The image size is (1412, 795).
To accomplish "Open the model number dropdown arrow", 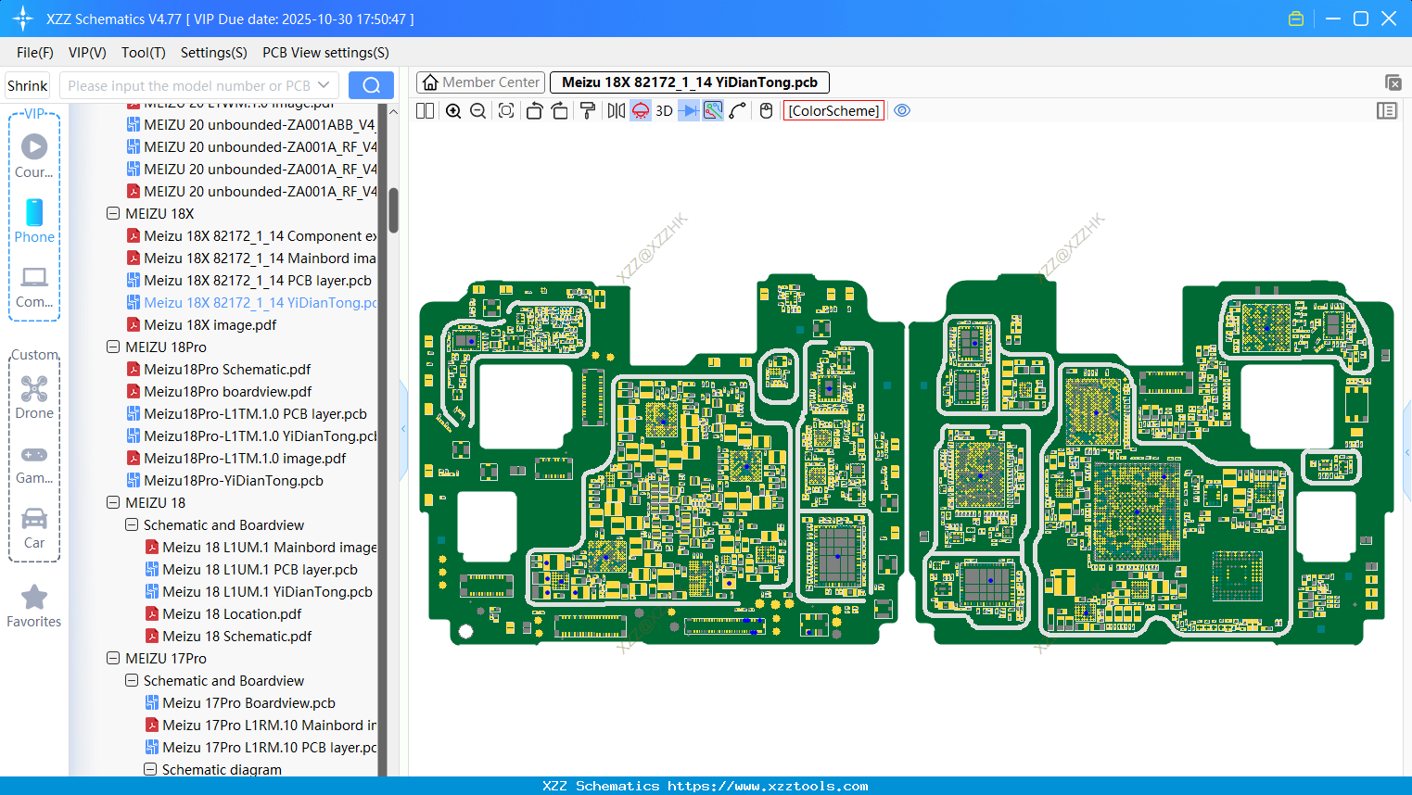I will (324, 85).
